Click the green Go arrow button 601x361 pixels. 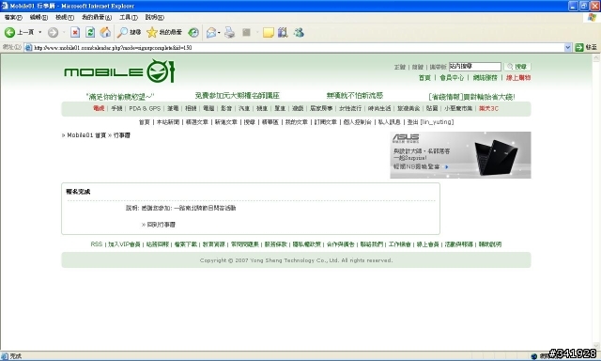pos(579,48)
